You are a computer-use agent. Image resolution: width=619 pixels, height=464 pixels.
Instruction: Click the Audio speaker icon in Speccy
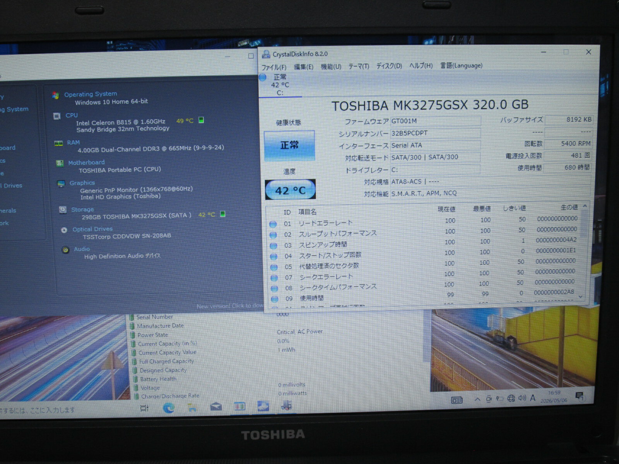click(66, 250)
